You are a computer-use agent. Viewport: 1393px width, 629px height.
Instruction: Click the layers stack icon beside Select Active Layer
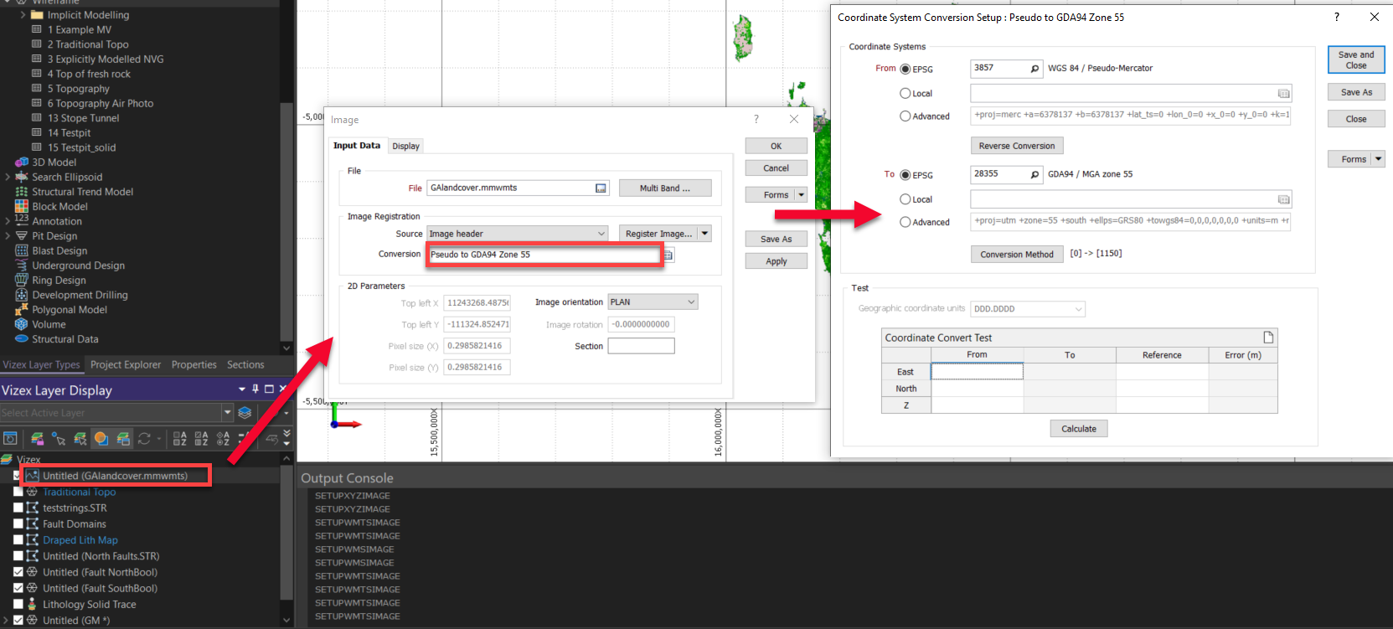(x=245, y=413)
